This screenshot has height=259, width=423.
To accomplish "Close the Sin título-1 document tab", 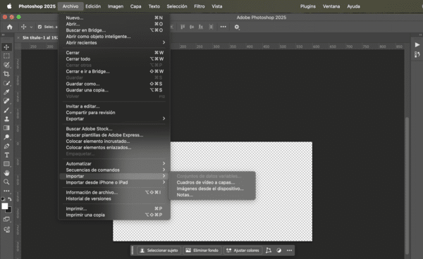I will point(18,38).
